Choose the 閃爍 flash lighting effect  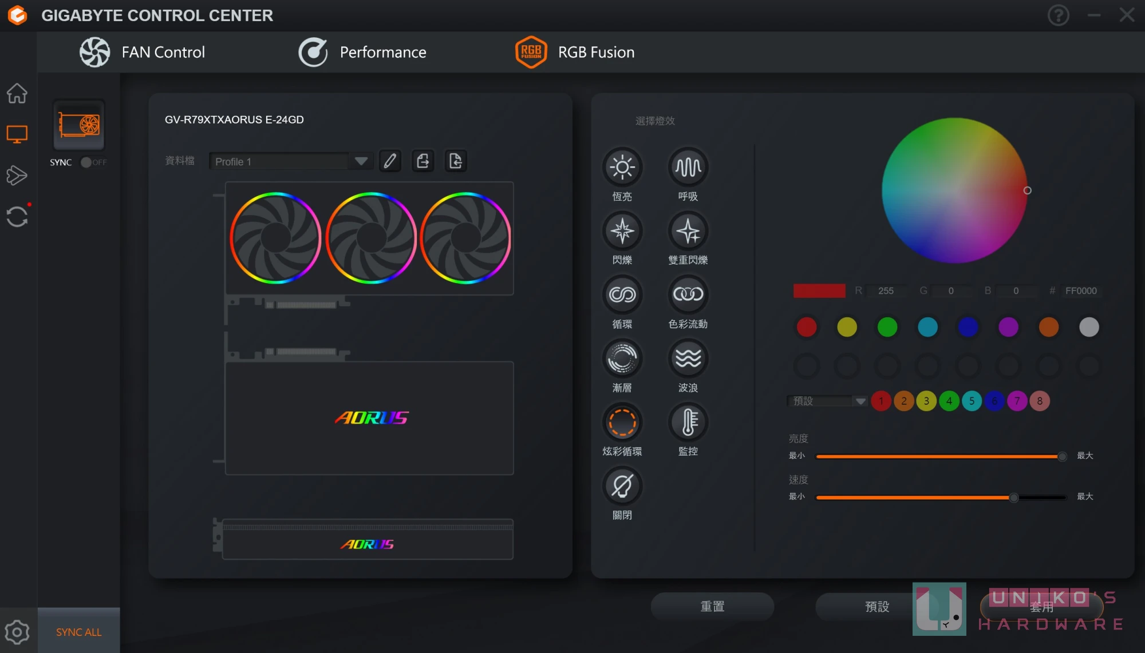pos(622,231)
